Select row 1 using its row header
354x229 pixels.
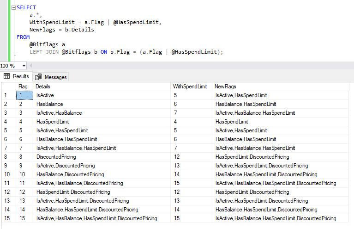[7, 95]
